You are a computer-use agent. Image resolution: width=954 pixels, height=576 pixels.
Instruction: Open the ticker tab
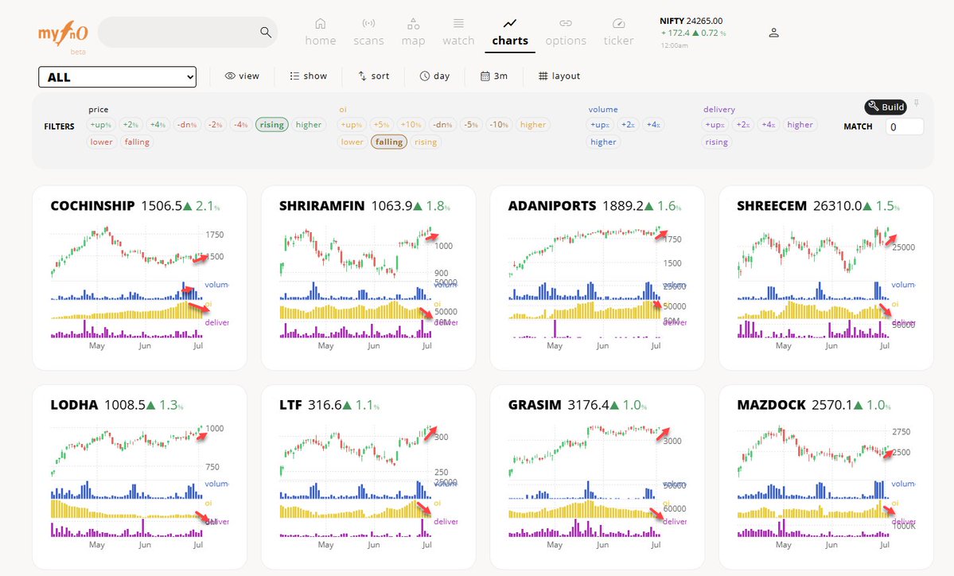tap(618, 33)
